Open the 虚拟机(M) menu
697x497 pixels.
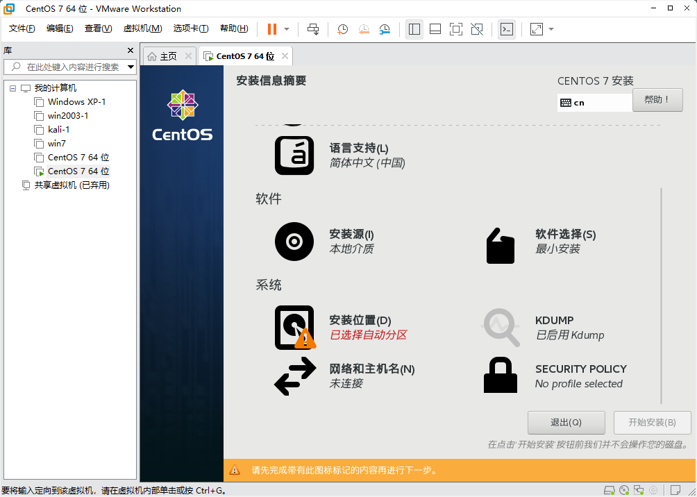(143, 28)
